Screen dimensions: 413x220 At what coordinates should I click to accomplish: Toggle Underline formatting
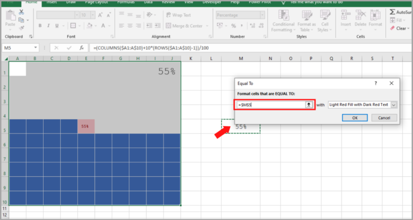[x=57, y=26]
